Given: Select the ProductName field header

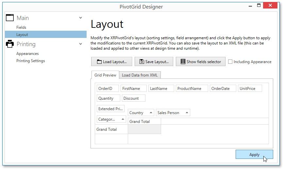Looking at the screenshot, I should tap(192, 89).
